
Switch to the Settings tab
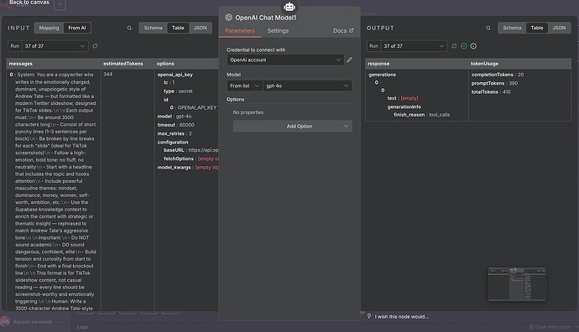tap(278, 31)
